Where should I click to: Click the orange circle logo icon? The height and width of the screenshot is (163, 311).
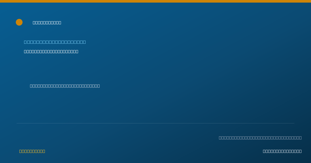coord(19,22)
